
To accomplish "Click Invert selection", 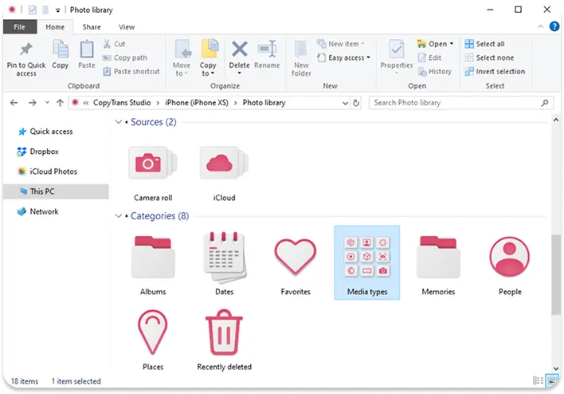I will pyautogui.click(x=495, y=71).
